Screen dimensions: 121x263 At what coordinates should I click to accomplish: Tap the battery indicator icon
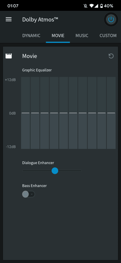point(102,6)
